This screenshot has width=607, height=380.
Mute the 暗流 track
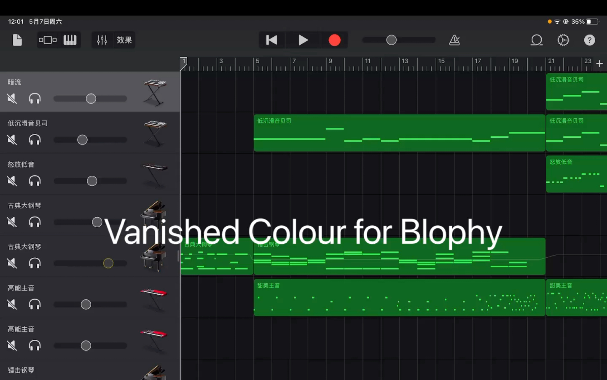(x=12, y=99)
